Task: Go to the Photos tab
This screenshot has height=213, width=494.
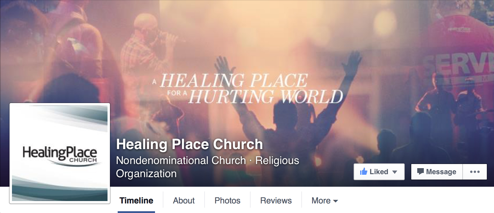Action: coord(227,200)
